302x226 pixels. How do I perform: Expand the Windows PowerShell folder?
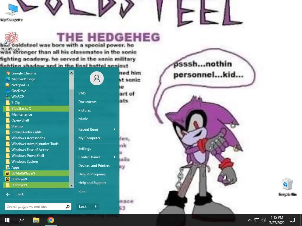click(36, 156)
